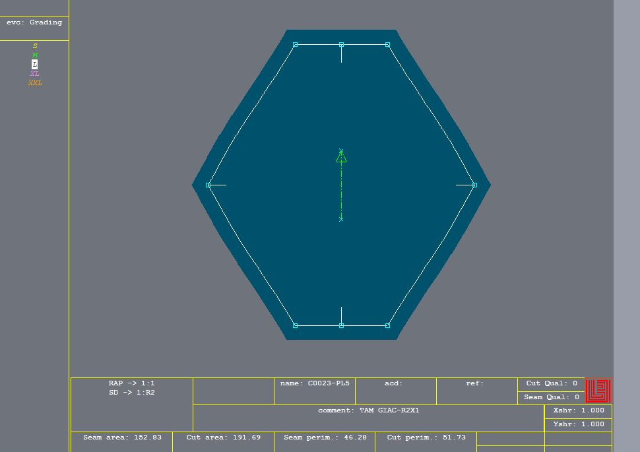Viewport: 640px width, 452px height.
Task: Click the RAP -> 1:1 text
Action: pyautogui.click(x=131, y=383)
